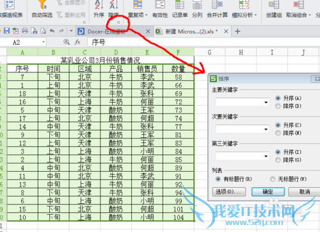The width and height of the screenshot is (320, 232).
Task: Click the PivotTable (数据透视表) icon
Action: coord(10,4)
